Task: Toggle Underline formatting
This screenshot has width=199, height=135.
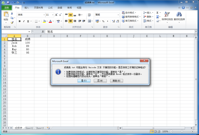Action: click(28, 21)
